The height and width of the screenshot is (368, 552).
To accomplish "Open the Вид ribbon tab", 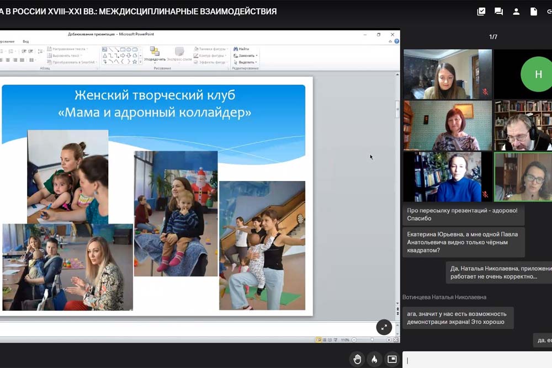I will pos(26,41).
